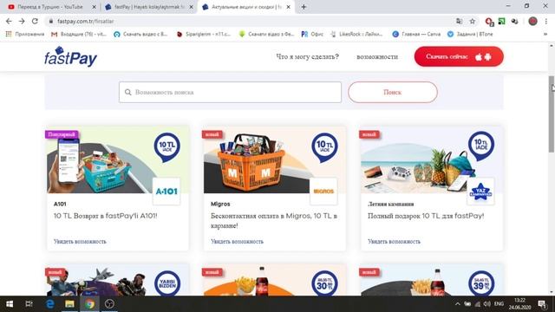Click the Поиск search button

393,93
